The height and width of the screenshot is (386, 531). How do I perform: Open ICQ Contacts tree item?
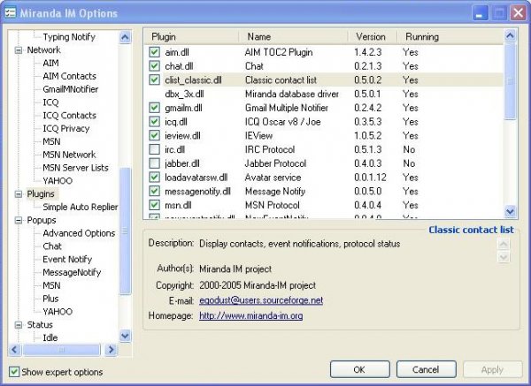coord(69,116)
